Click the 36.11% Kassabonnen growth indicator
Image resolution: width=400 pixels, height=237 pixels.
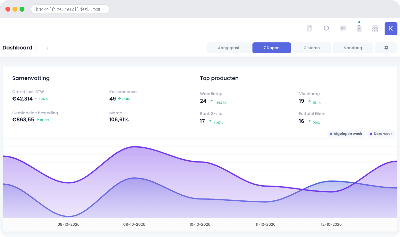tap(124, 99)
